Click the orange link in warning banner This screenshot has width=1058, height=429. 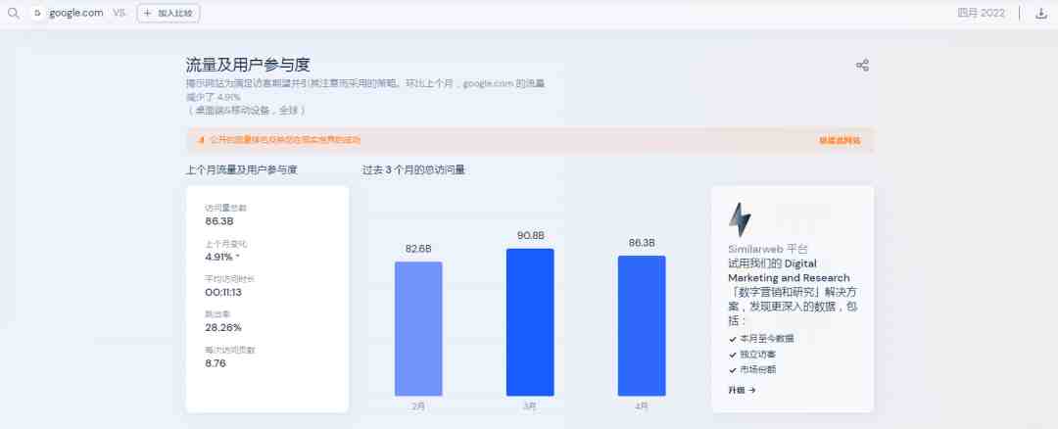841,140
